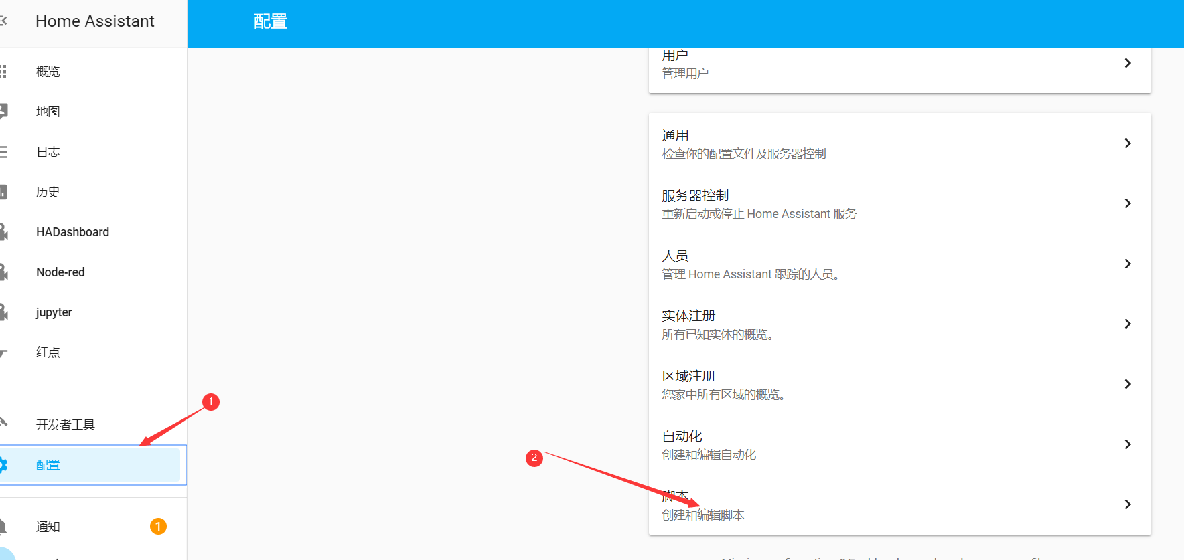1184x560 pixels.
Task: Click the jupyter sidebar icon
Action: (3, 312)
